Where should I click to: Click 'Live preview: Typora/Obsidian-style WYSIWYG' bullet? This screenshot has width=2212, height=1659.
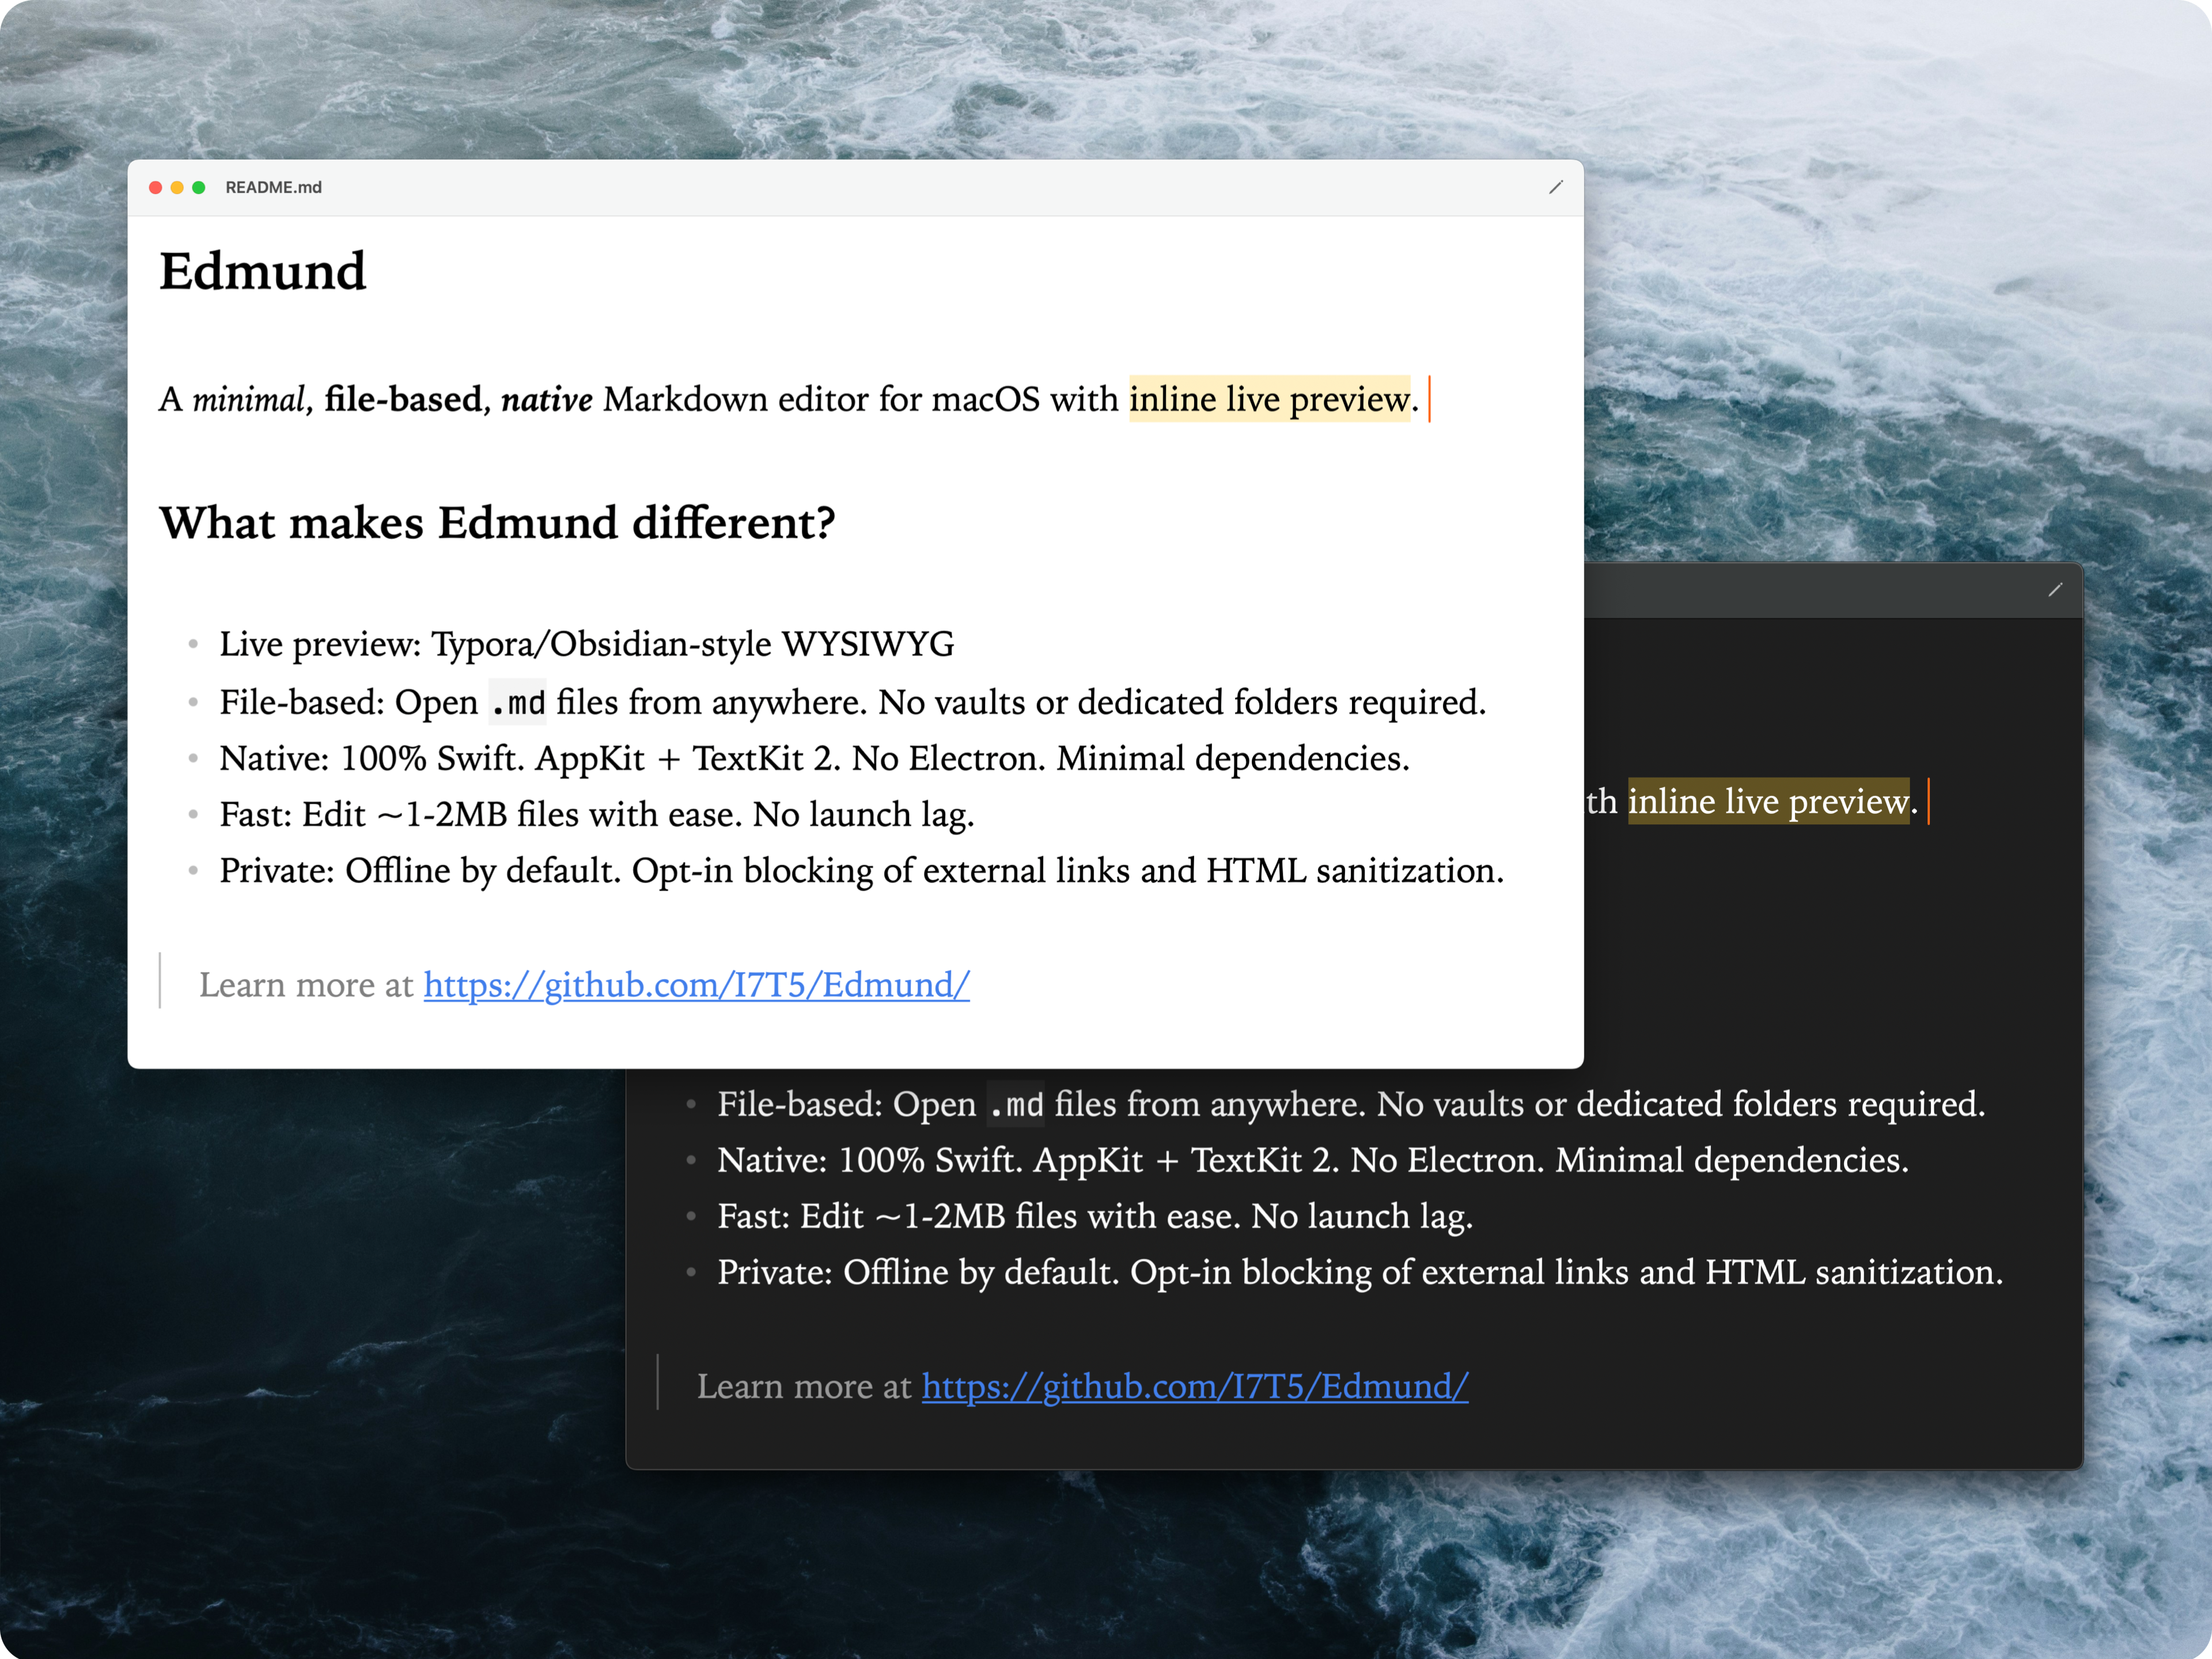(x=587, y=644)
